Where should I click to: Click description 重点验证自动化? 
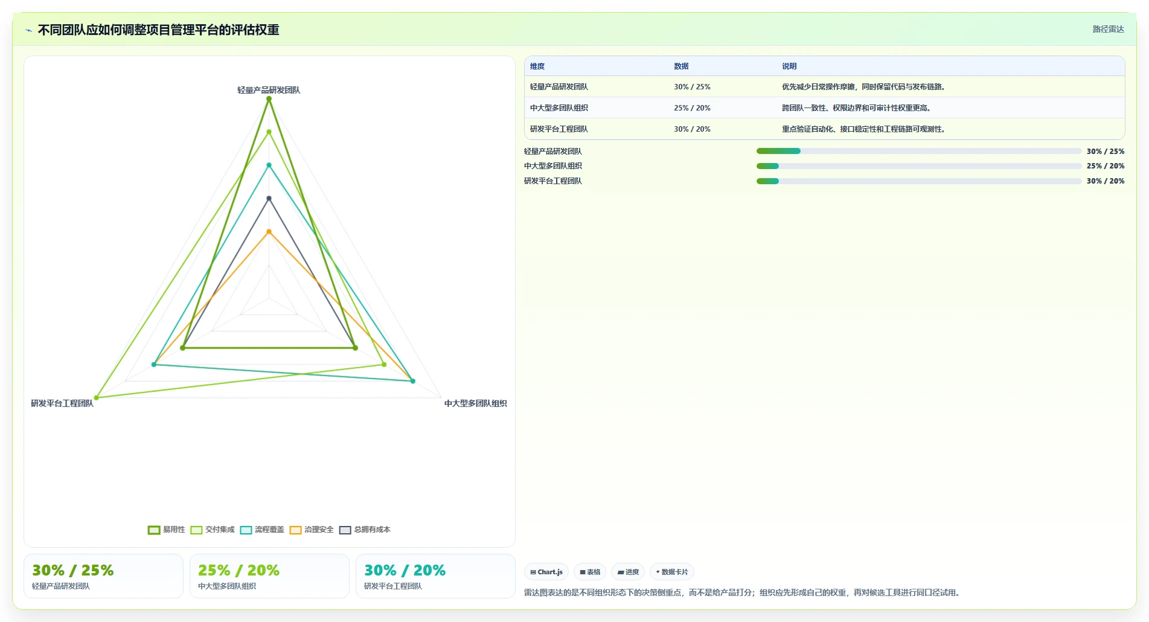pyautogui.click(x=863, y=129)
